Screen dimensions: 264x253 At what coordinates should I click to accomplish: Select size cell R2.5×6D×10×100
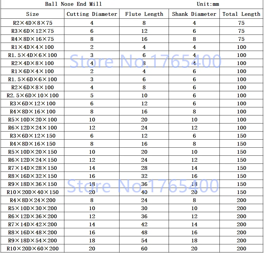pyautogui.click(x=32, y=96)
